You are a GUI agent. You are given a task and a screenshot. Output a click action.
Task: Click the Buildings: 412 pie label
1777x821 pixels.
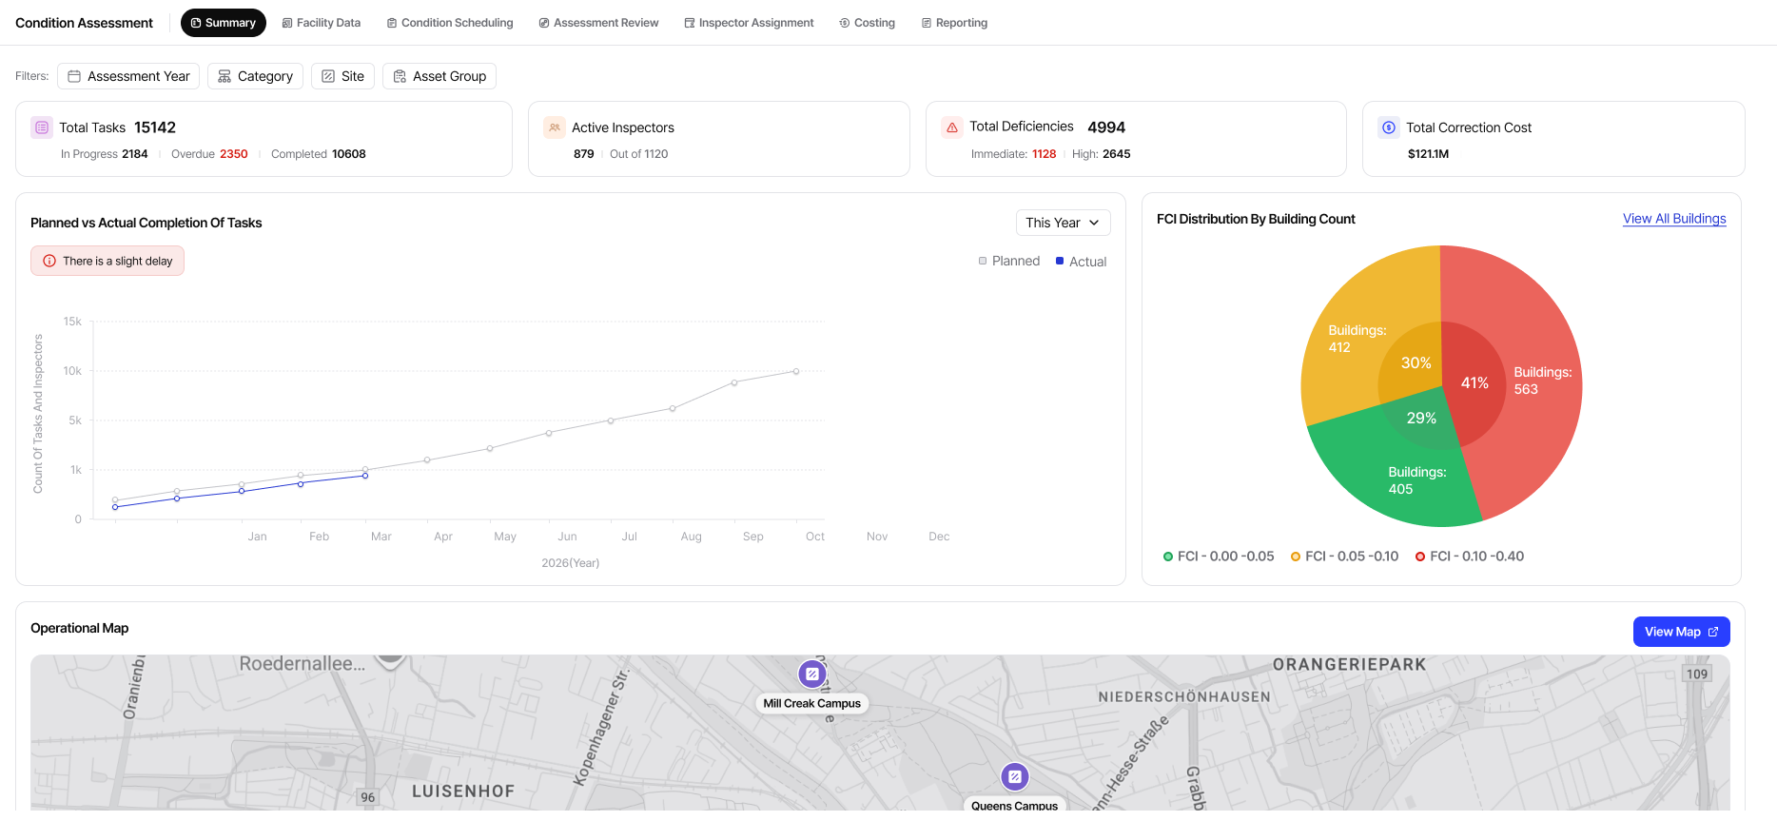tap(1357, 339)
